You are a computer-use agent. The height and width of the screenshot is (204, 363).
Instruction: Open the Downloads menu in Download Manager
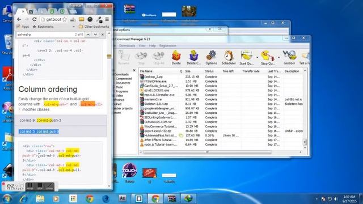[127, 46]
